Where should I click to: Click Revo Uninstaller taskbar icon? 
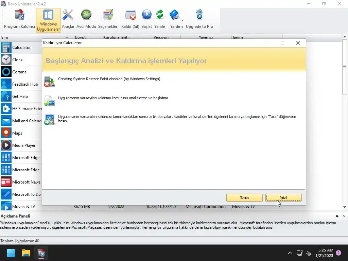(41, 253)
